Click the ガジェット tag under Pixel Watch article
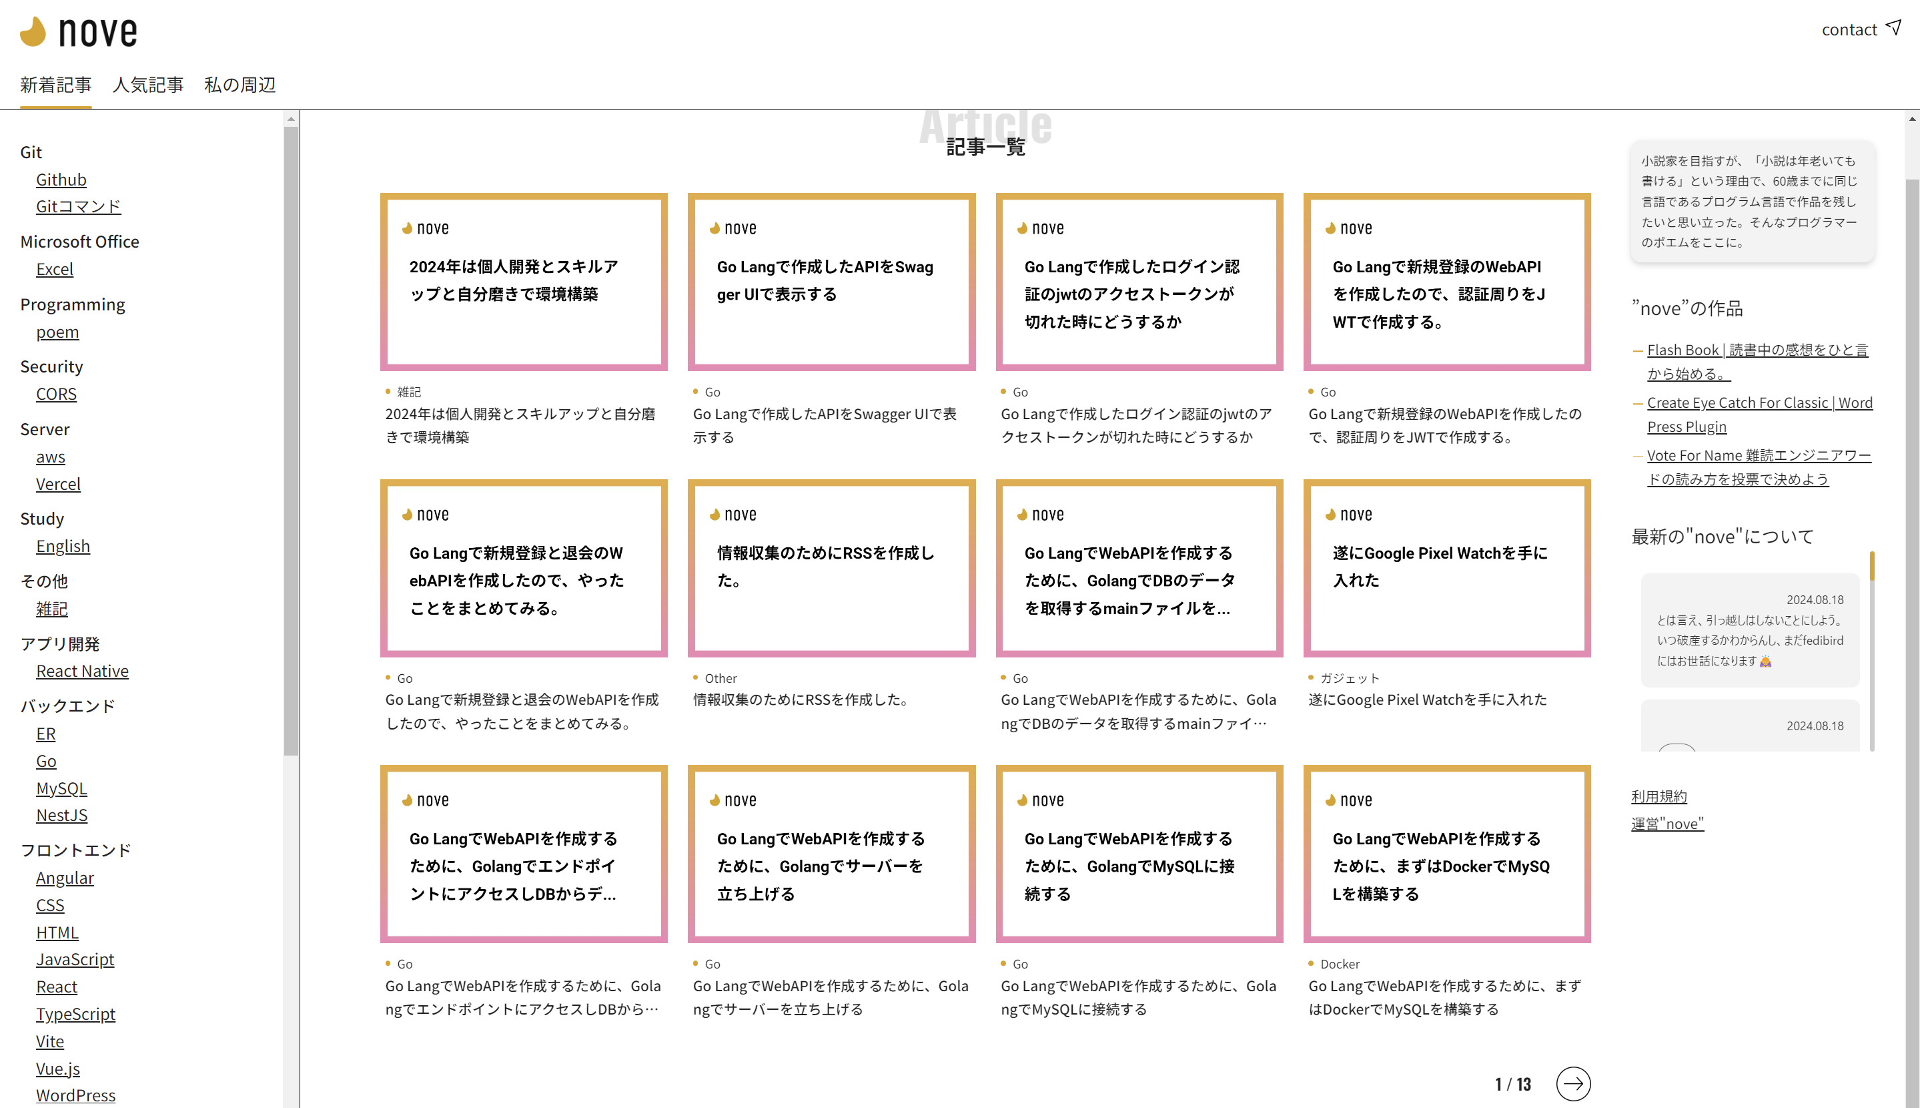This screenshot has height=1108, width=1920. click(x=1349, y=678)
